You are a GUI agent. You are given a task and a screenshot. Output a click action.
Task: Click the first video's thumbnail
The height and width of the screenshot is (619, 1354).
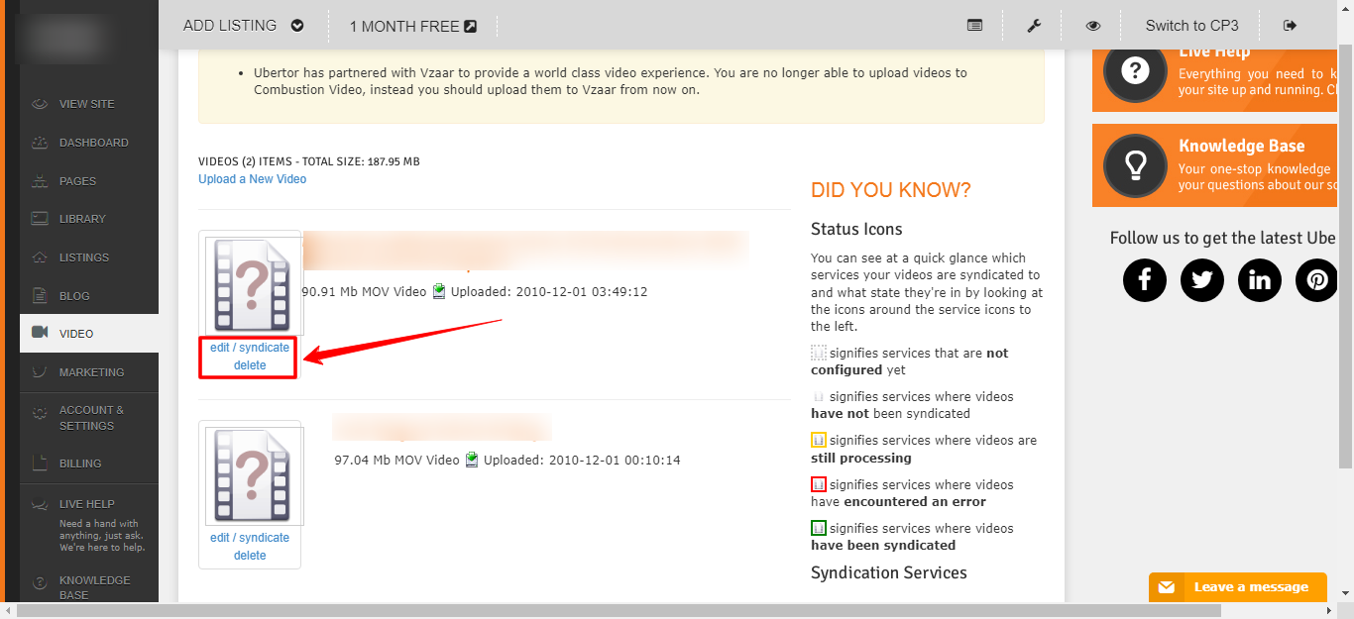[x=252, y=285]
